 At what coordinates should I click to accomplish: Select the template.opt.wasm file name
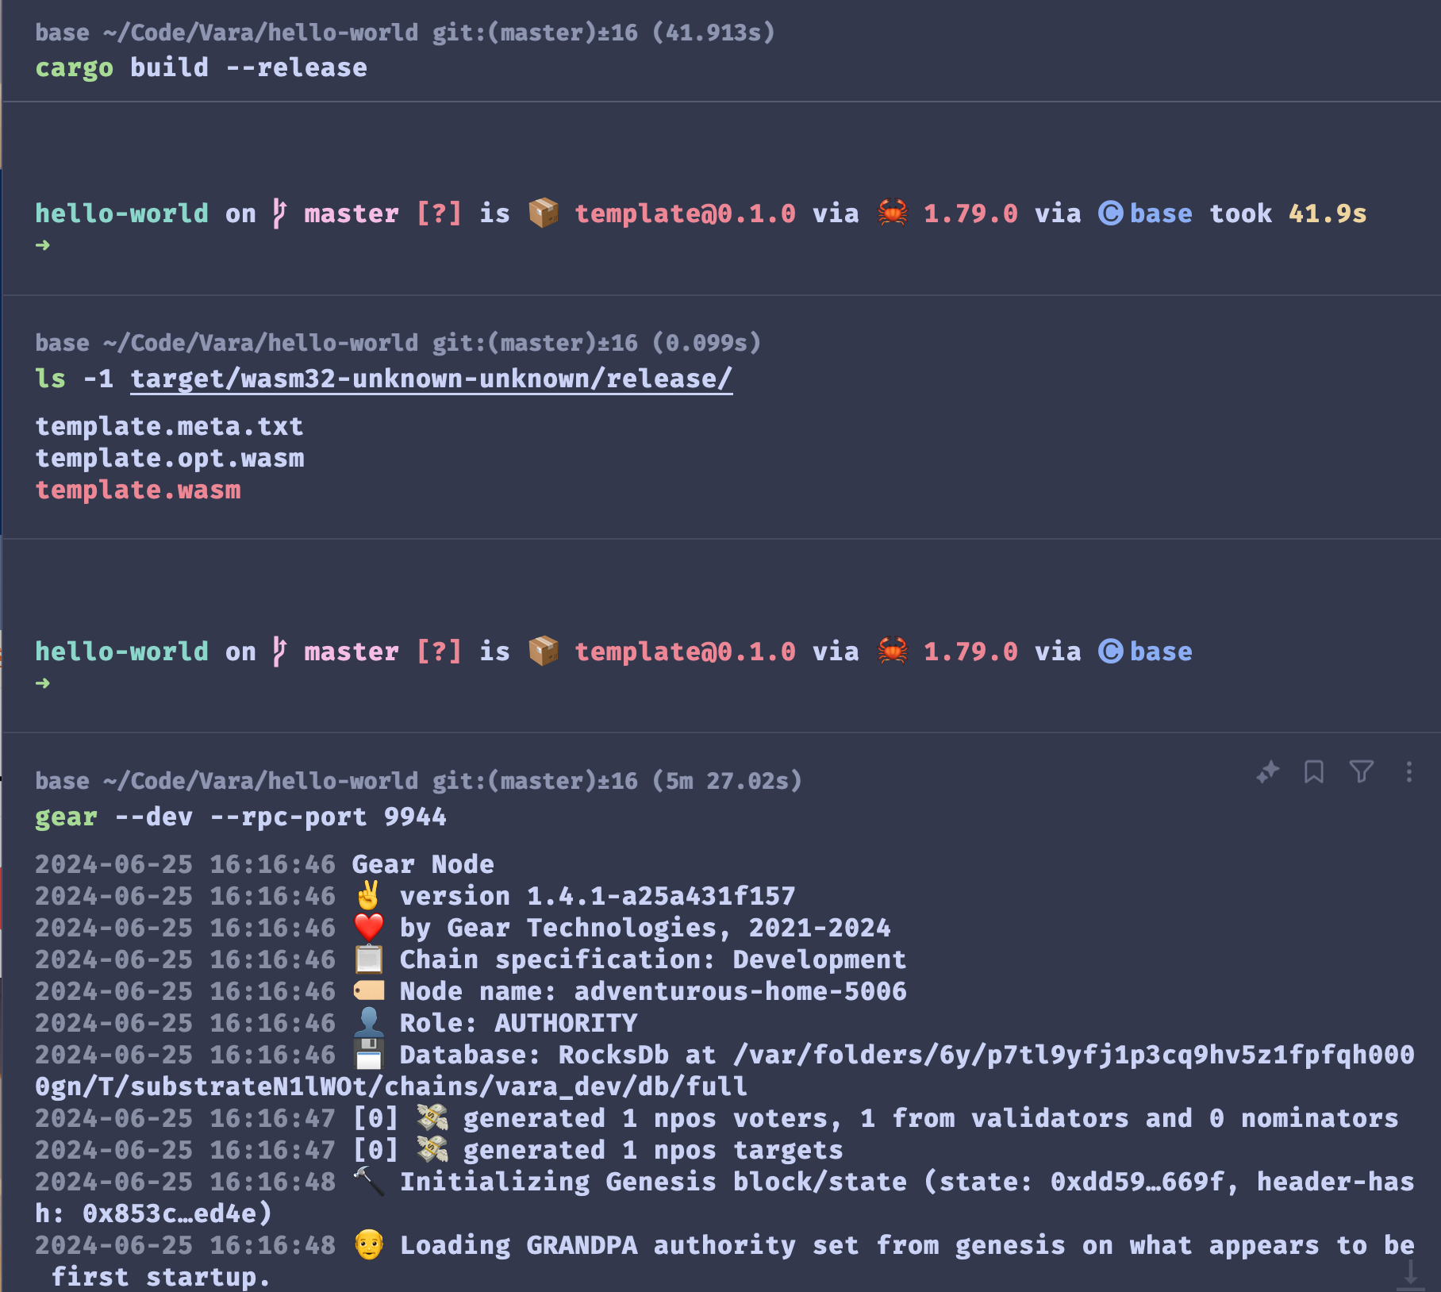pyautogui.click(x=169, y=458)
